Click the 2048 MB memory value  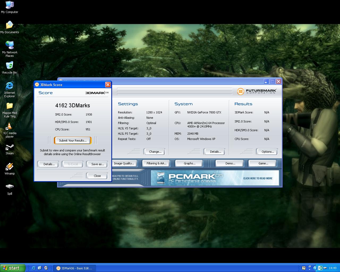(x=193, y=134)
